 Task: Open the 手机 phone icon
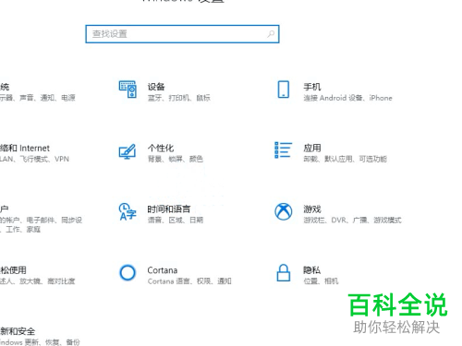pyautogui.click(x=284, y=89)
